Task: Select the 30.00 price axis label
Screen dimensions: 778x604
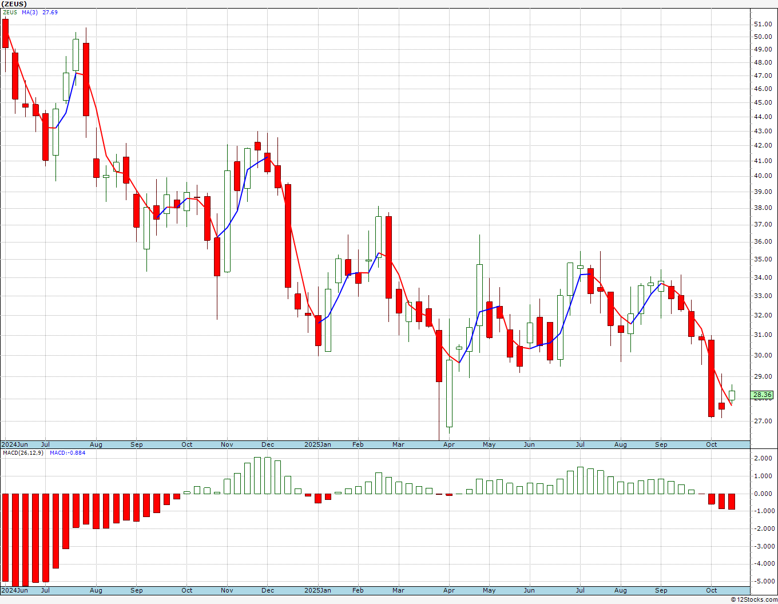Action: pos(763,355)
